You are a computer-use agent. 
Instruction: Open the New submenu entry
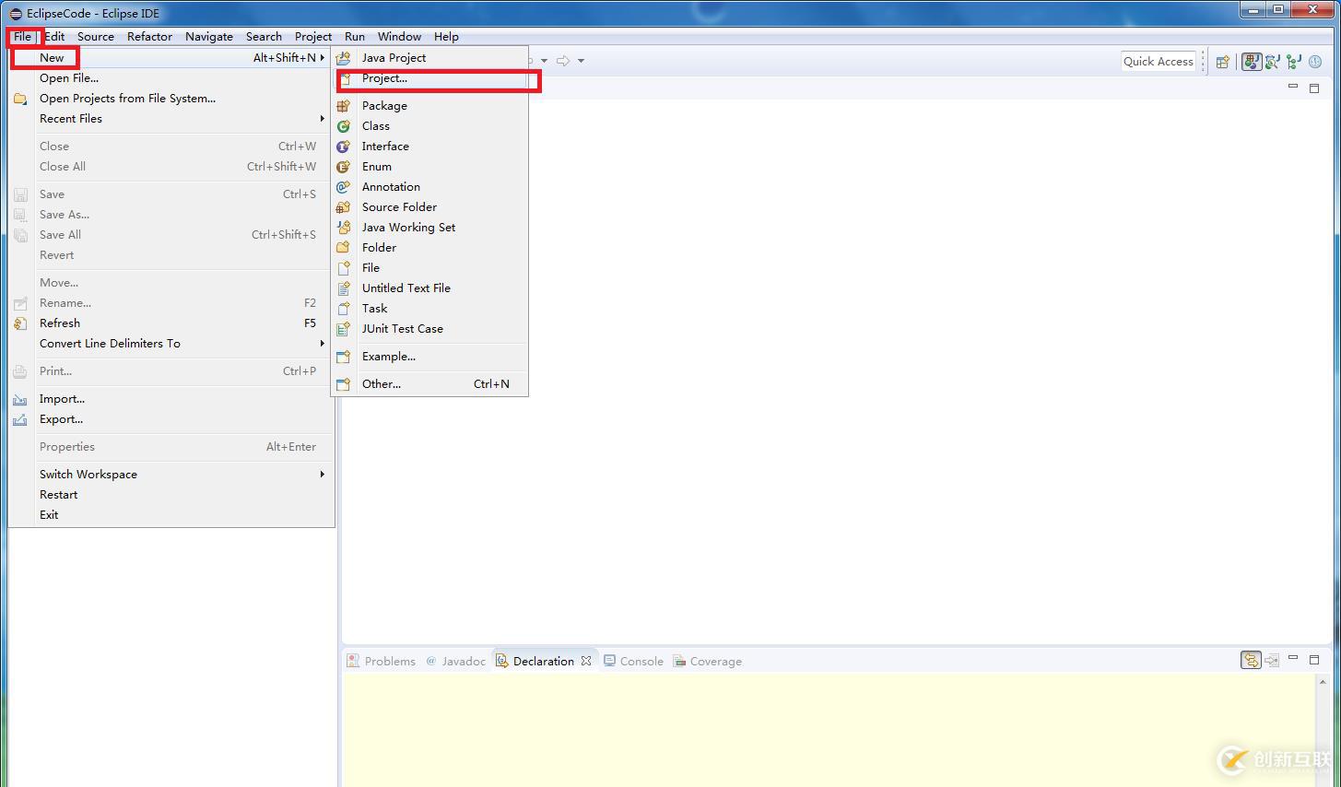coord(171,57)
